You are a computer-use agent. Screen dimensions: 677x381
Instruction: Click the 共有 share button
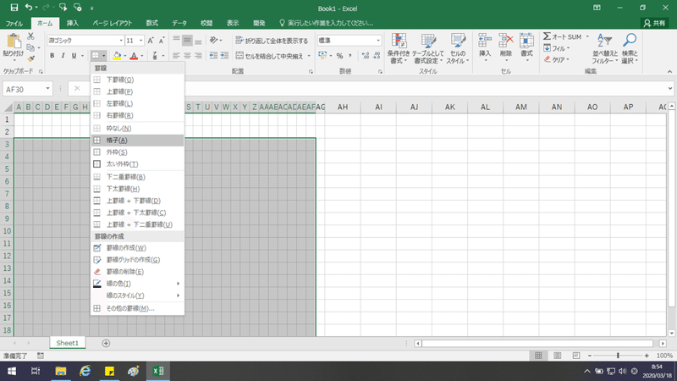(x=654, y=24)
